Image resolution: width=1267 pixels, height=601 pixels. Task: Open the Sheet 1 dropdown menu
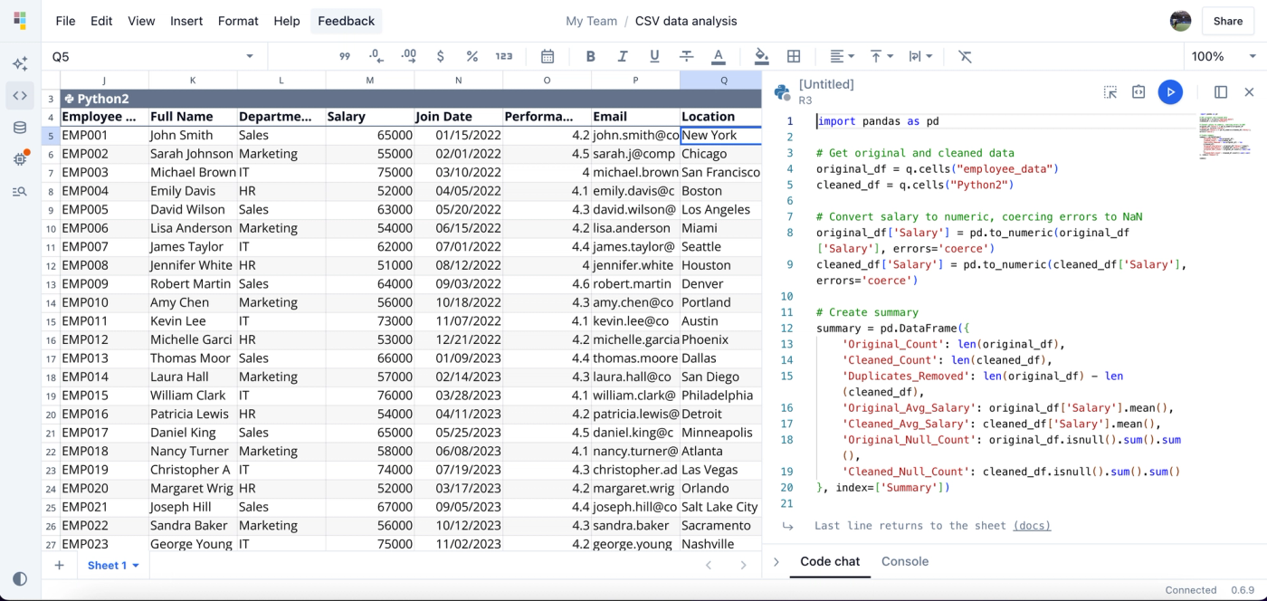(112, 565)
